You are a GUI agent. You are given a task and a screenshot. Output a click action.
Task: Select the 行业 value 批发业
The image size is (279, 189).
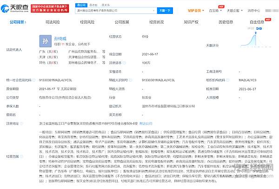tap(146, 98)
